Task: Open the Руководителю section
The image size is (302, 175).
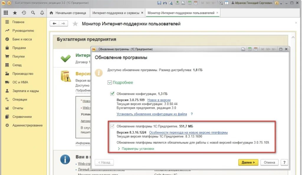Action: 23,31
